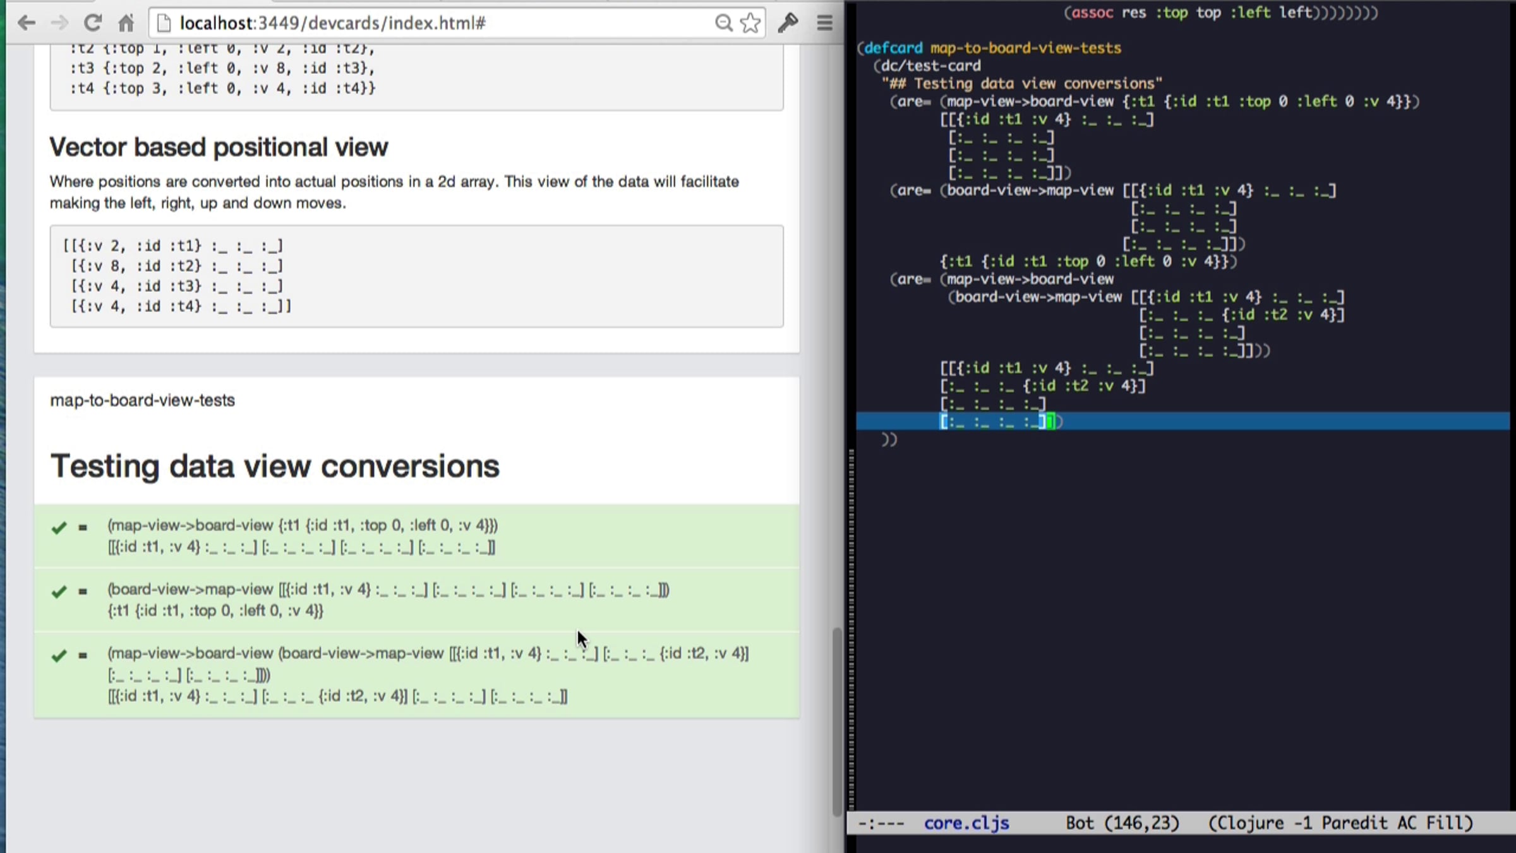Screen dimensions: 1516x853
Task: Go forward using the browser forward arrow
Action: tap(59, 23)
